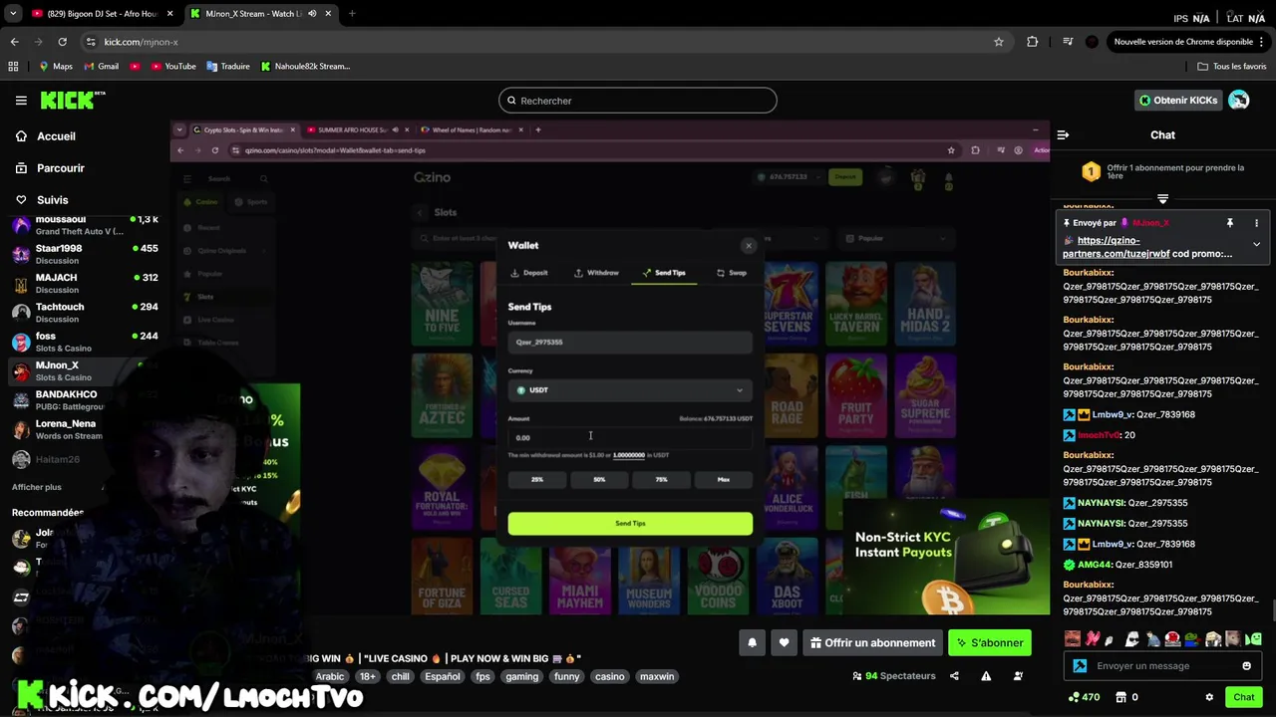
Task: Select the gaming tag
Action: point(521,677)
